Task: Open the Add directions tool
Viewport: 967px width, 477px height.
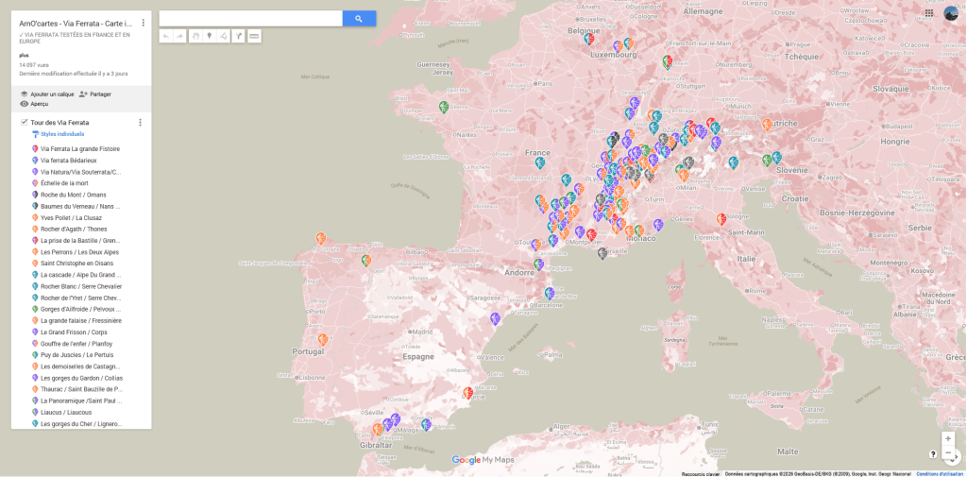Action: point(239,37)
